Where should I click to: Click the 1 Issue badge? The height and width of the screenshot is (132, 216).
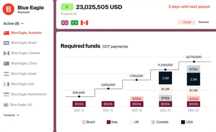(187, 22)
